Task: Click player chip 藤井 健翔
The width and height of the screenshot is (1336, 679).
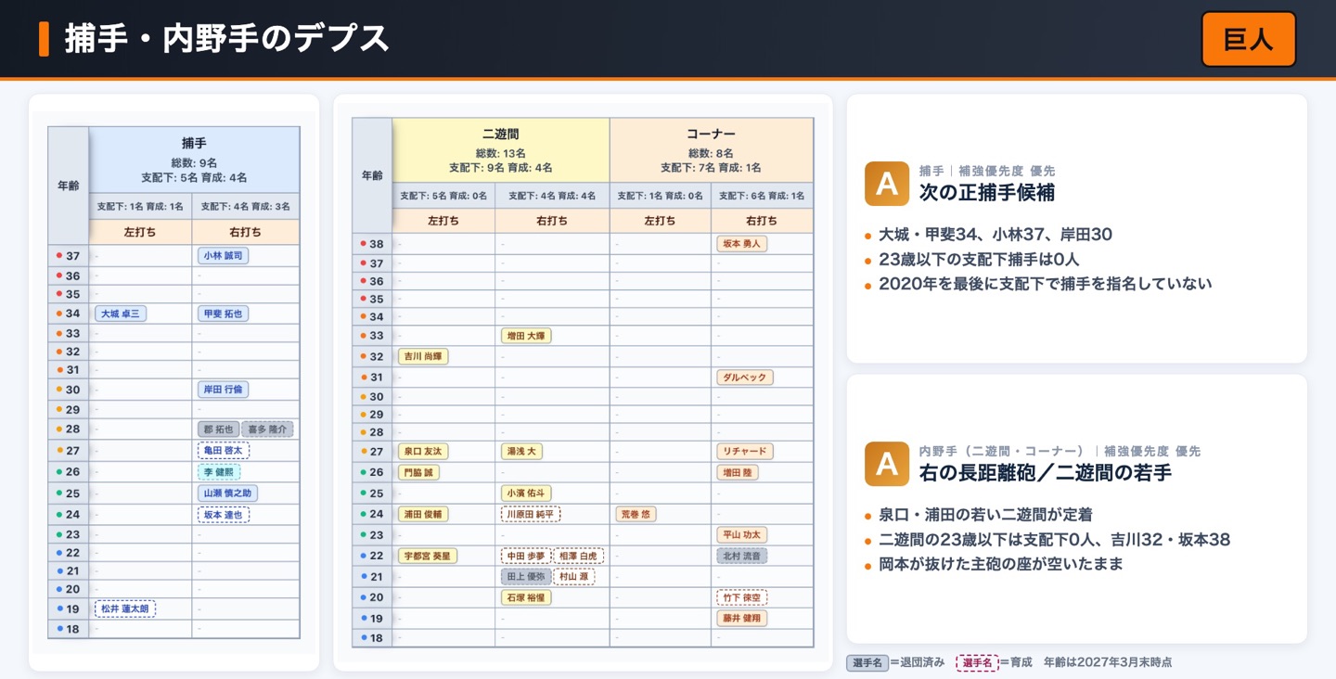Action: [741, 619]
